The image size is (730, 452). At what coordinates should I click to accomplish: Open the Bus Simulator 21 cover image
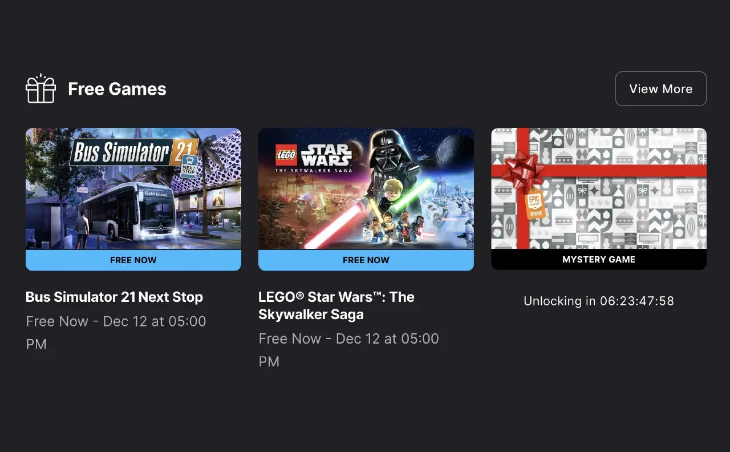133,188
